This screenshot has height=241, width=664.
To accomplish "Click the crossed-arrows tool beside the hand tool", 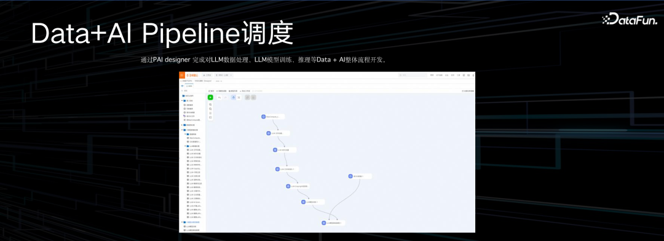I will 239,97.
